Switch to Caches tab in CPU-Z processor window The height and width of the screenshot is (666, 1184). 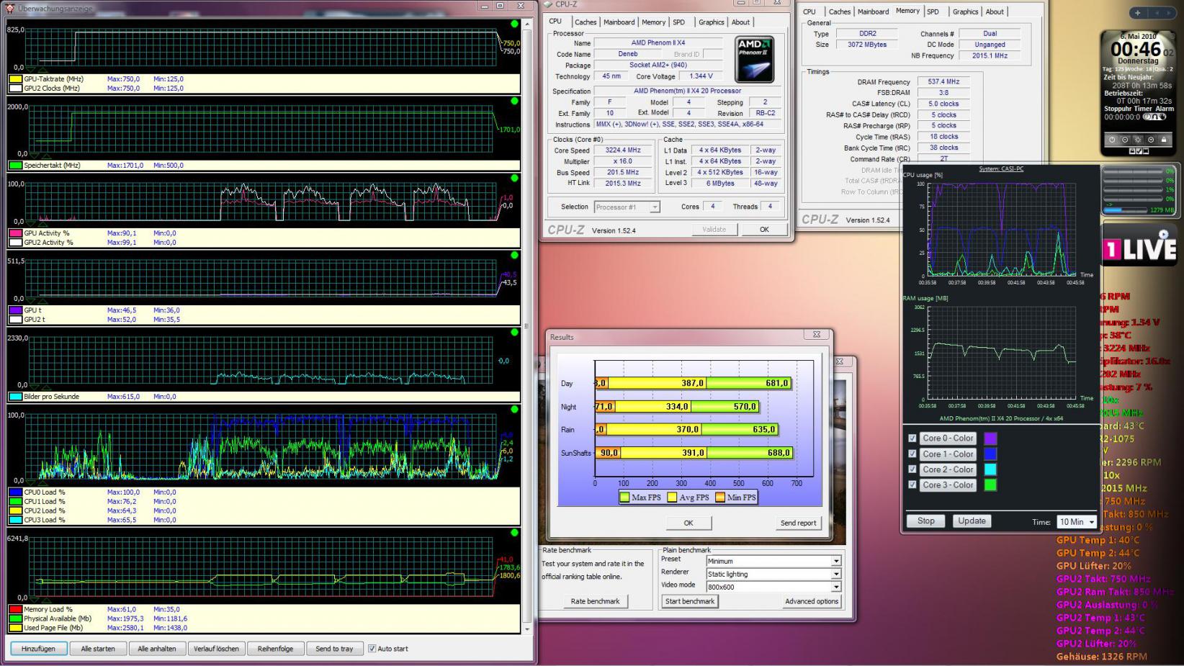click(586, 22)
